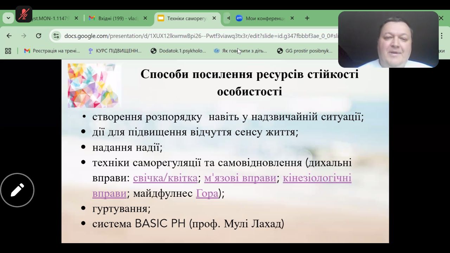This screenshot has width=450, height=253.
Task: Open the свічка/квітка link
Action: [165, 178]
